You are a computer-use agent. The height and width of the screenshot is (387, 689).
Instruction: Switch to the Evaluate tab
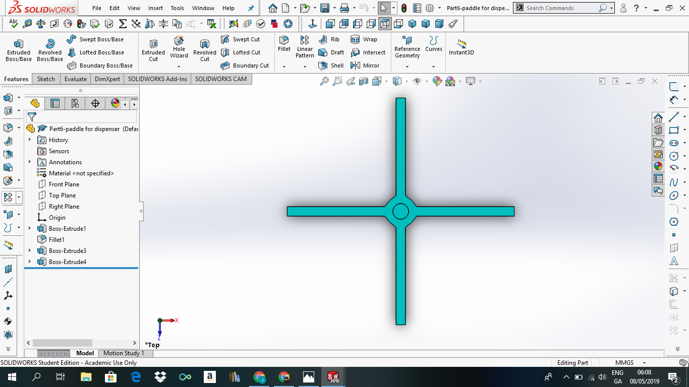76,79
